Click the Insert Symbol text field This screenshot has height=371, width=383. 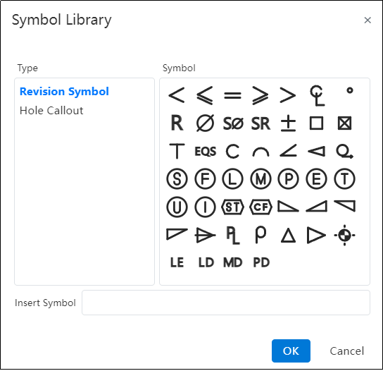pos(226,303)
